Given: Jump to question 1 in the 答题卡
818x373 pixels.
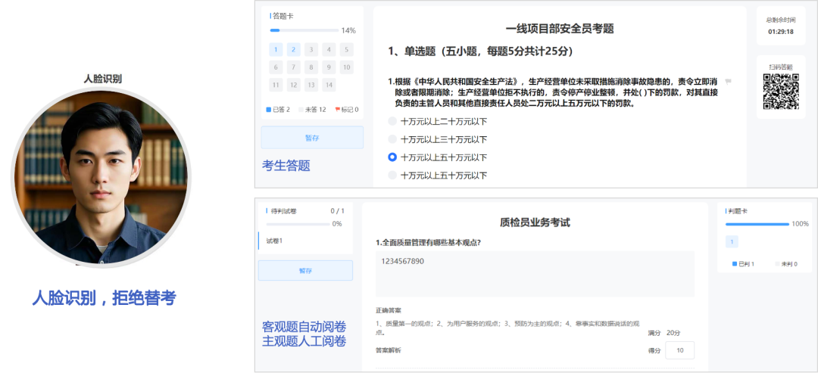Looking at the screenshot, I should (276, 50).
